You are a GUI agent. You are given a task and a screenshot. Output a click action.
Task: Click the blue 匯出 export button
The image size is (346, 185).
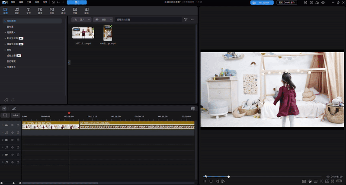(x=77, y=3)
